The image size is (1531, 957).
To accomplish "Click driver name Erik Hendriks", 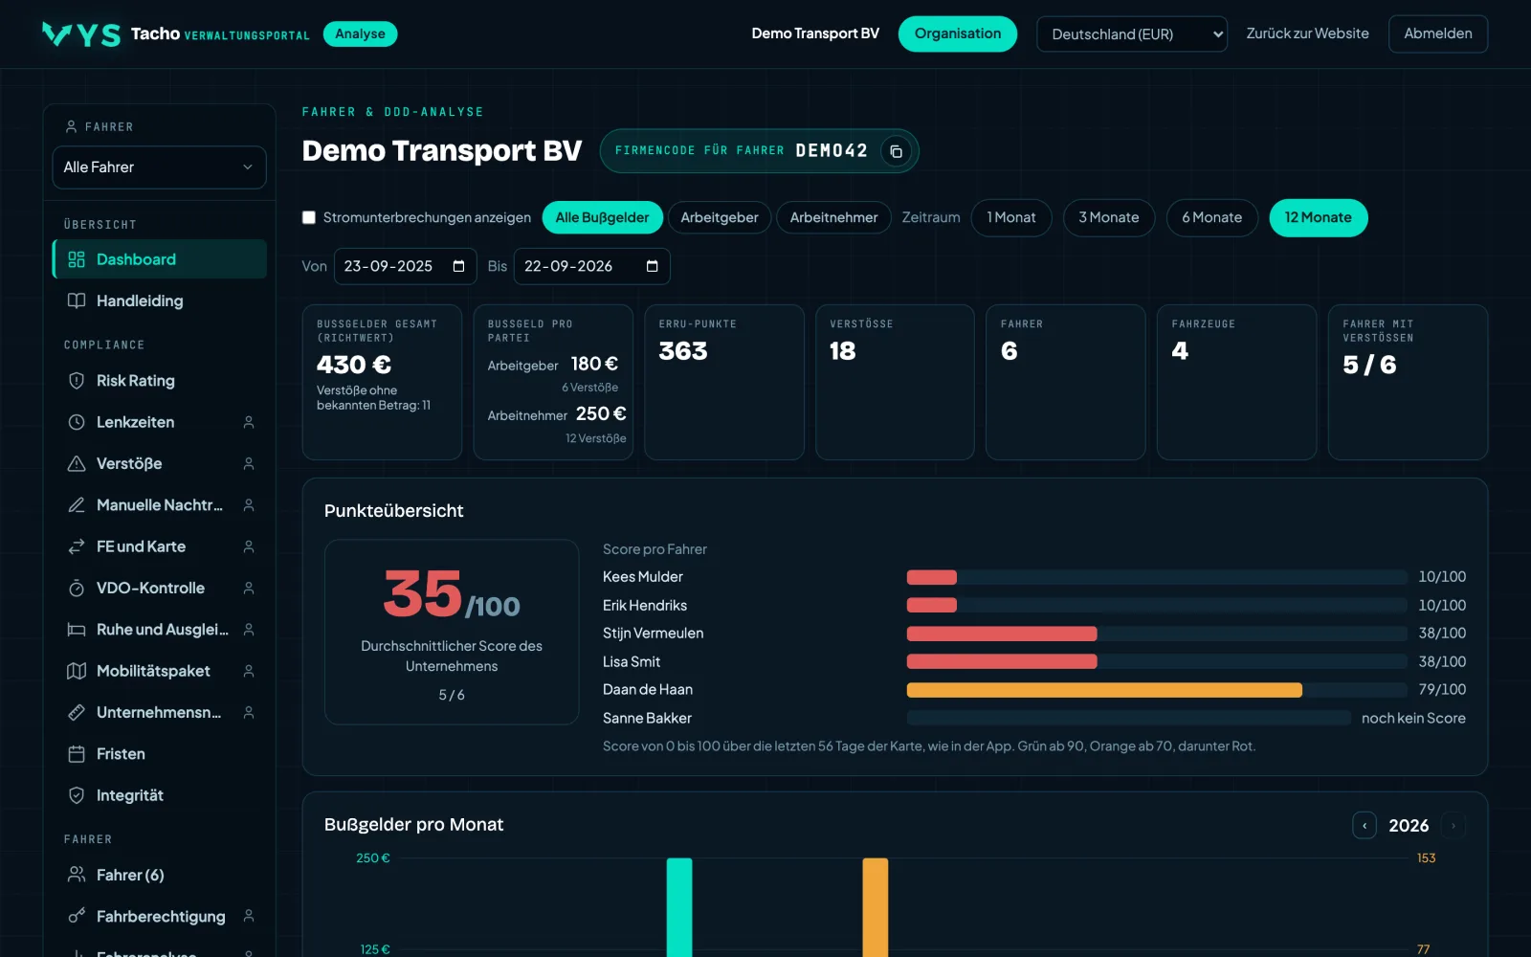I will [645, 606].
